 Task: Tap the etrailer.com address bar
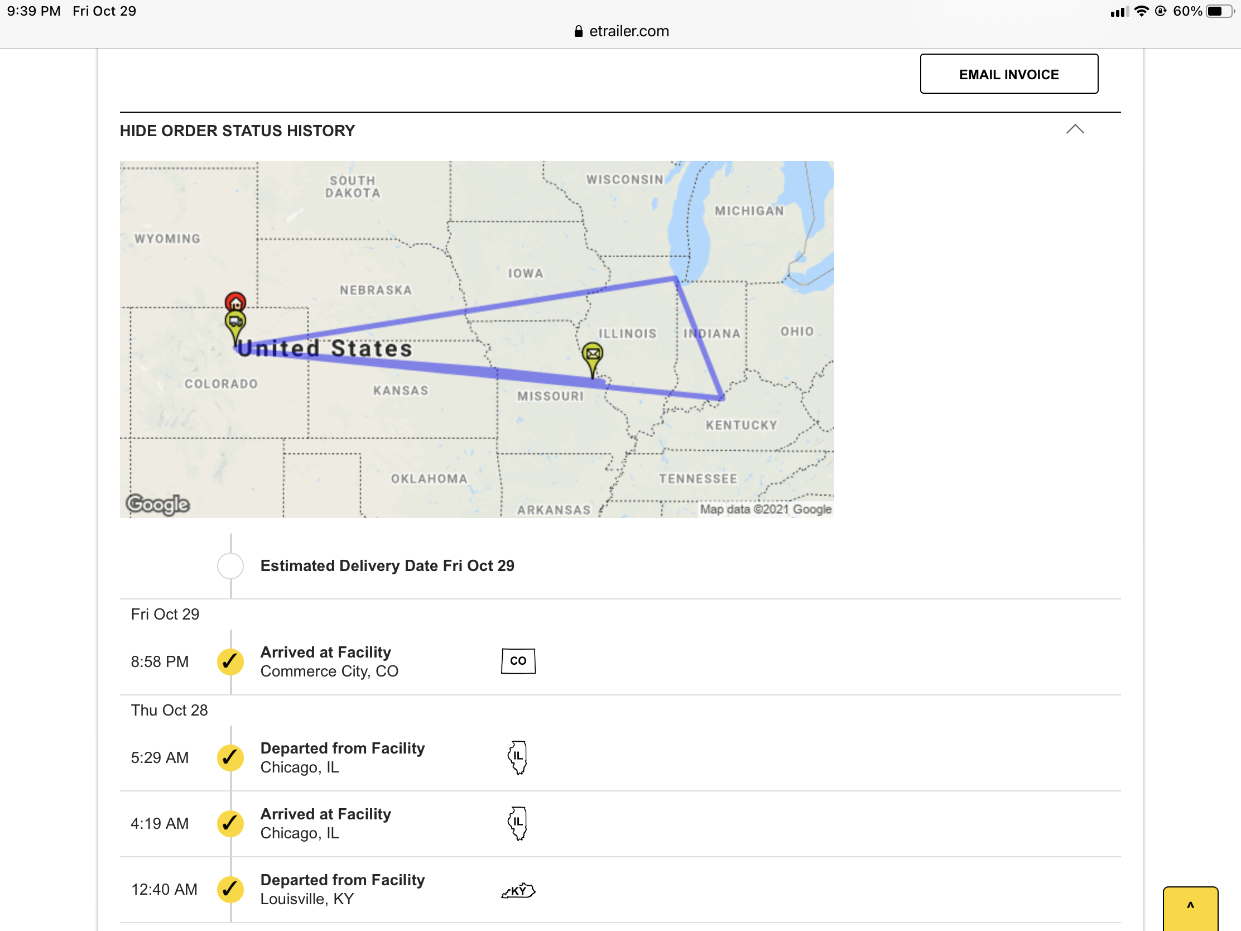point(620,31)
